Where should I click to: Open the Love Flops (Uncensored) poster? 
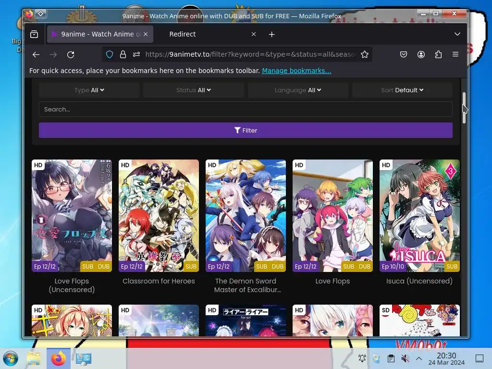(x=72, y=216)
